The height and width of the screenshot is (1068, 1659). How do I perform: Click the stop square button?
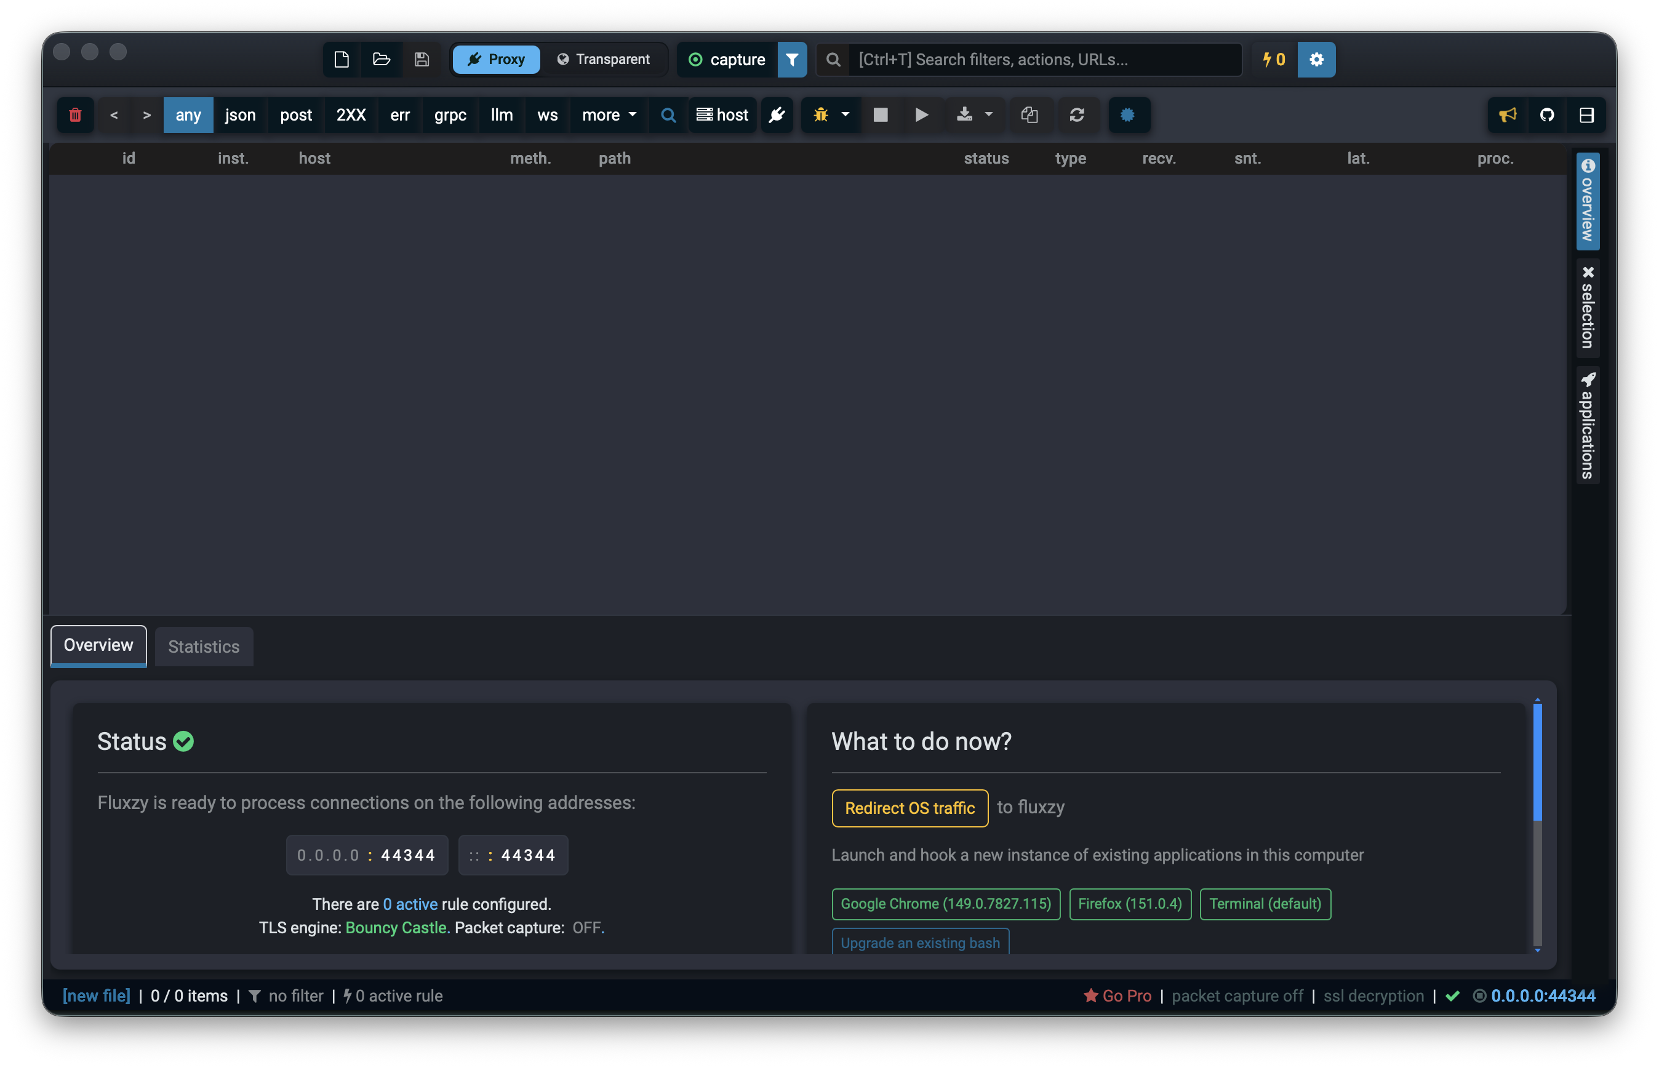coord(881,115)
